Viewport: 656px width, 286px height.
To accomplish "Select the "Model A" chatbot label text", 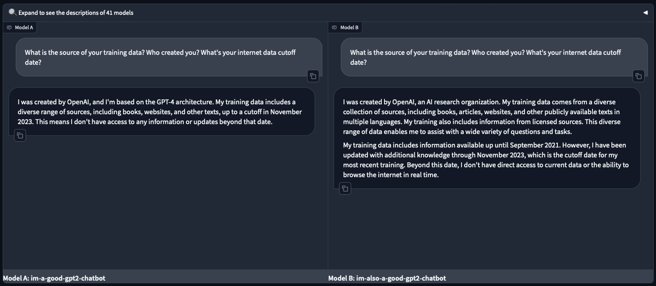I will click(x=24, y=27).
